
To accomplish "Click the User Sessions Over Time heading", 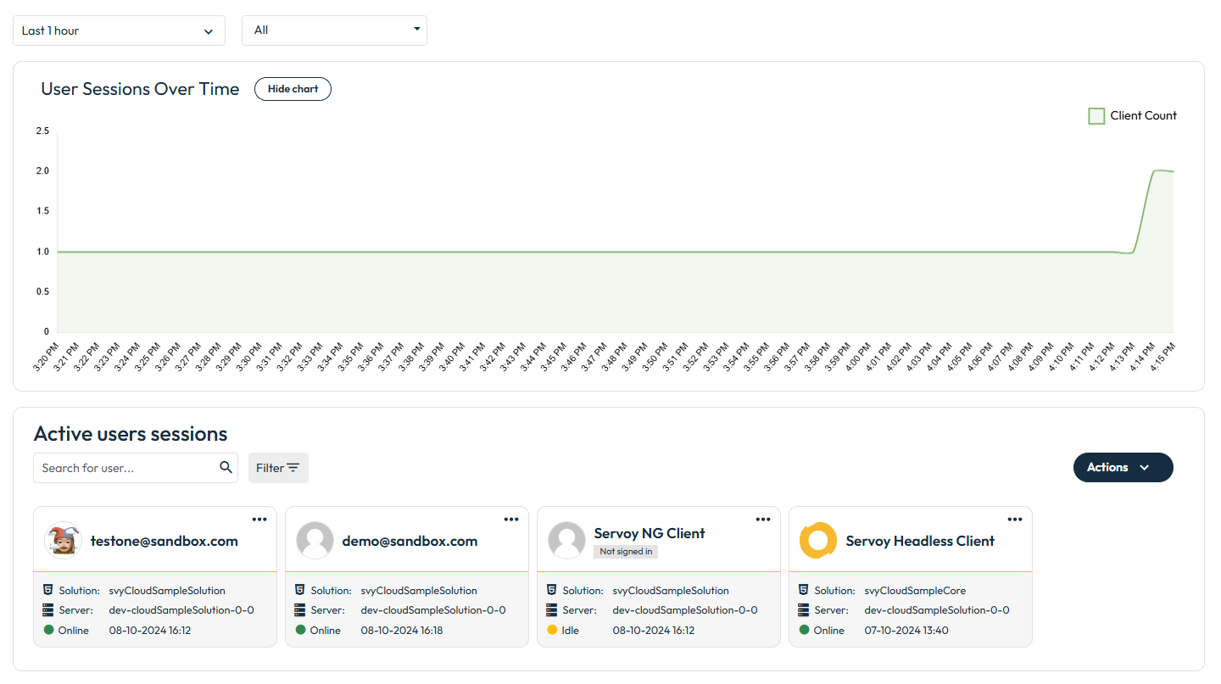I will [140, 89].
